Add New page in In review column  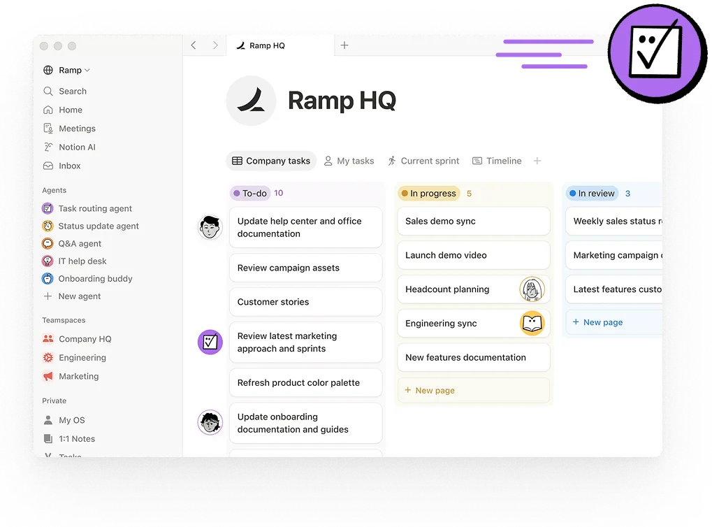coord(613,322)
